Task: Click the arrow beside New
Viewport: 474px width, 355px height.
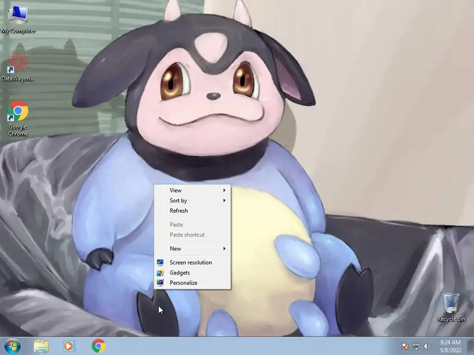Action: (x=225, y=248)
